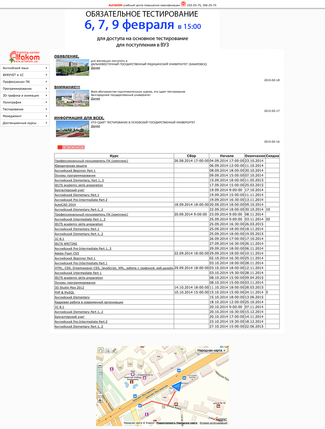Select the ruler distance tool on map
This screenshot has width=325, height=429.
(x=114, y=350)
